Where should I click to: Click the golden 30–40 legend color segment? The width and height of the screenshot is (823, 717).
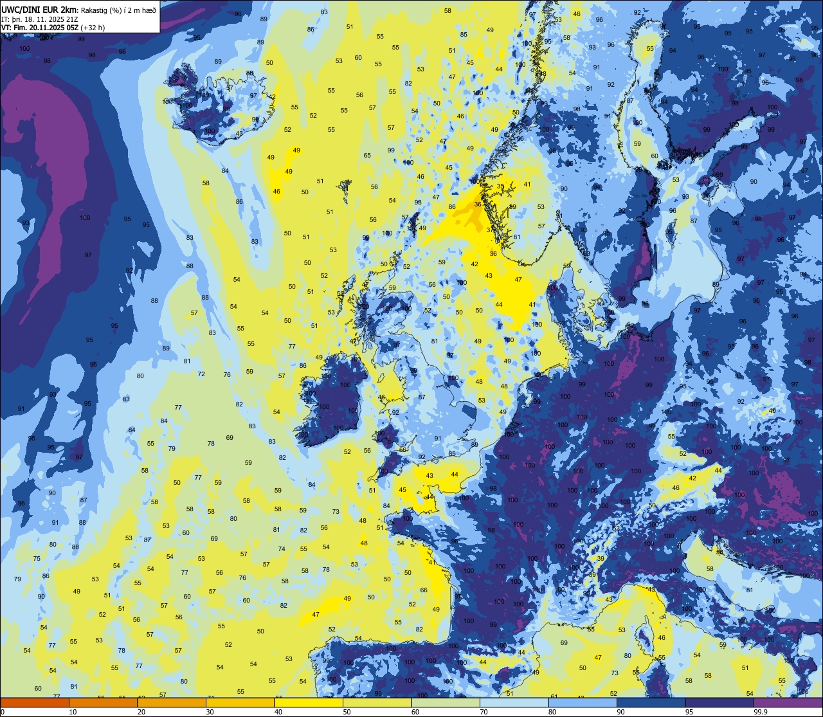coord(240,702)
